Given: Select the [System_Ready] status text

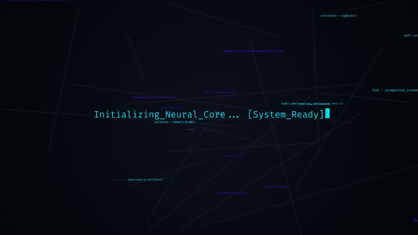Looking at the screenshot, I should coord(286,115).
